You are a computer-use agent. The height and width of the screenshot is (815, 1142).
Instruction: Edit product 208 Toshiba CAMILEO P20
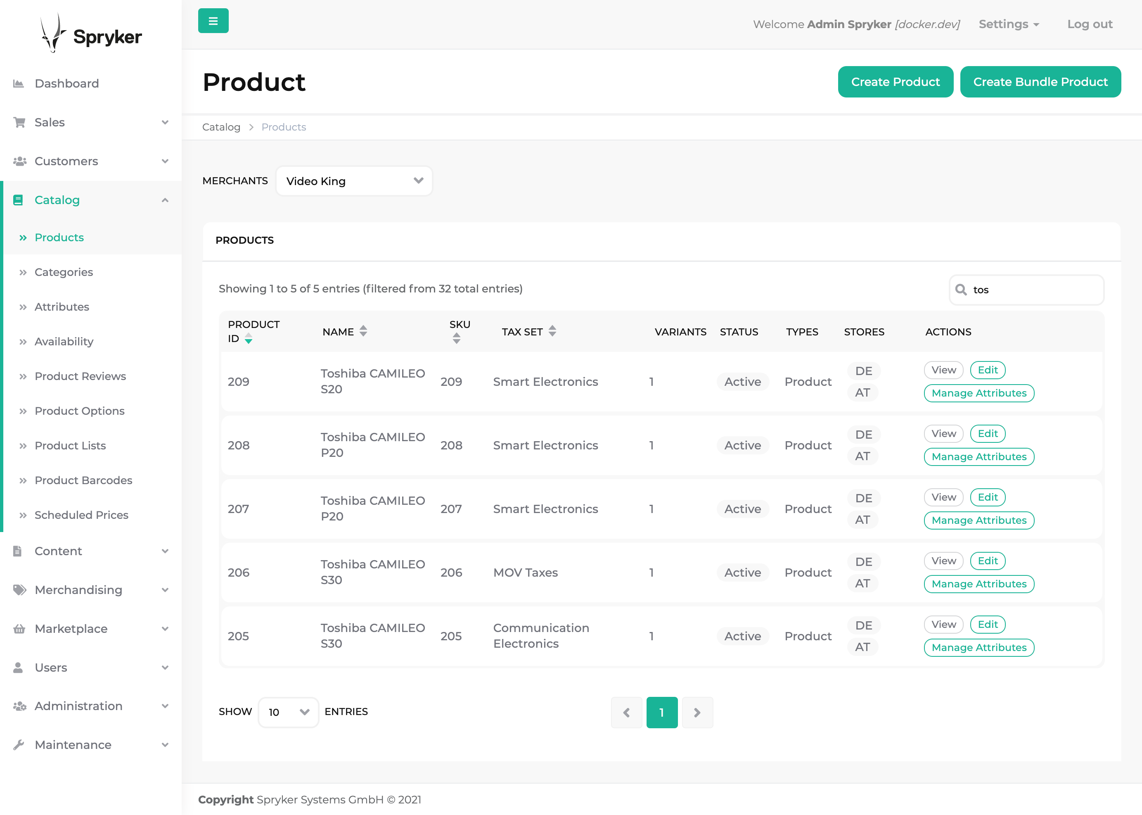(x=988, y=434)
